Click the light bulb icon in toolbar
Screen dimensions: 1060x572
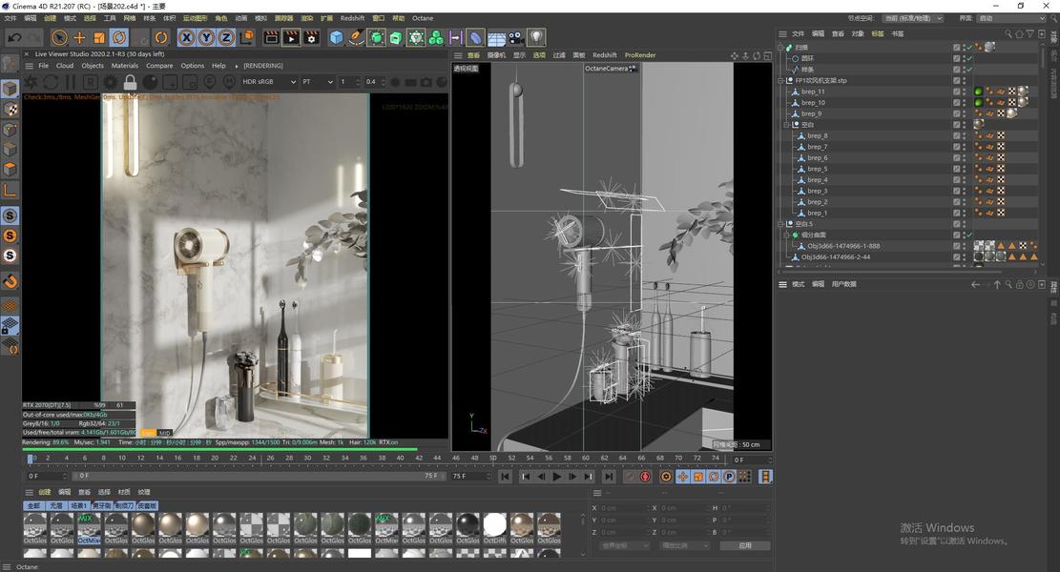tap(537, 38)
